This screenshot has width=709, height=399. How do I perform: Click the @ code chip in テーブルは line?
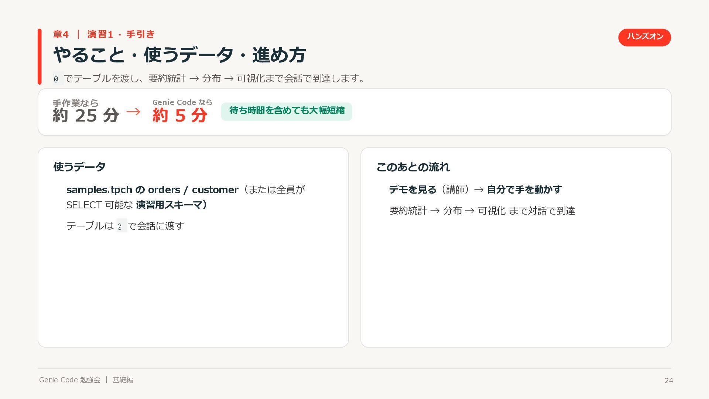point(121,225)
